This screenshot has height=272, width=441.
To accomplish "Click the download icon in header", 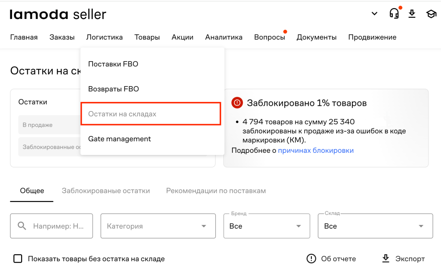I will (412, 13).
